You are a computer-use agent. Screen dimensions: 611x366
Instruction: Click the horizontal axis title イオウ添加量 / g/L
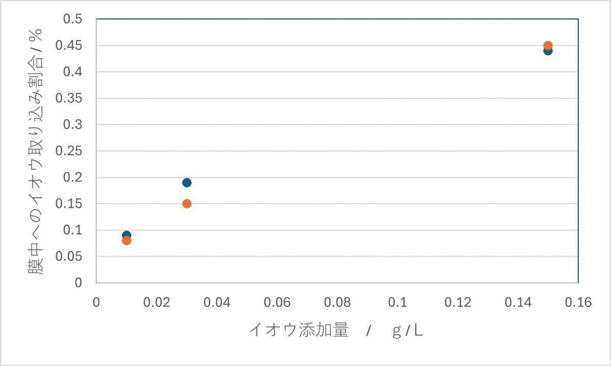[x=336, y=331]
